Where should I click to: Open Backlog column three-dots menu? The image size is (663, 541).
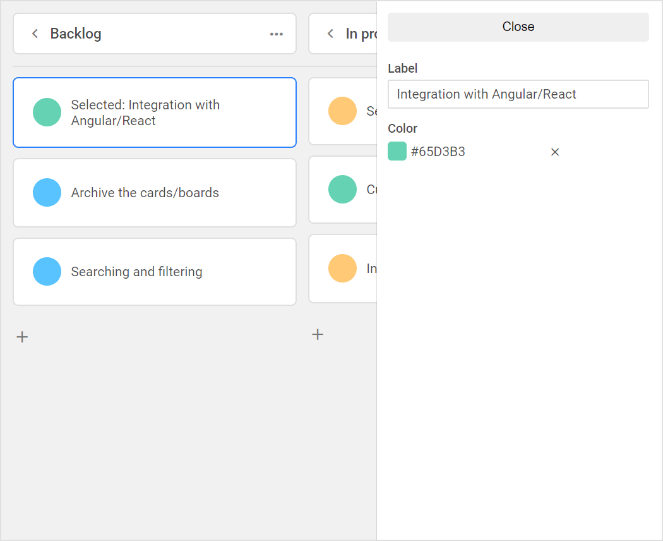coord(276,34)
